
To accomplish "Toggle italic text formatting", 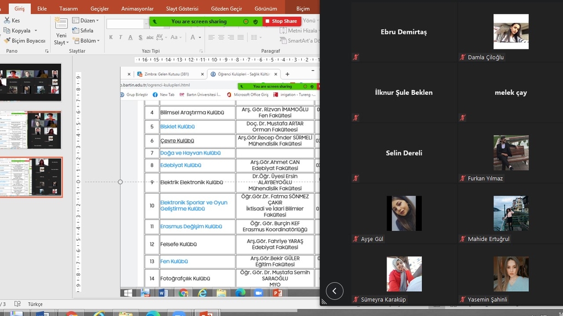I will coord(120,37).
